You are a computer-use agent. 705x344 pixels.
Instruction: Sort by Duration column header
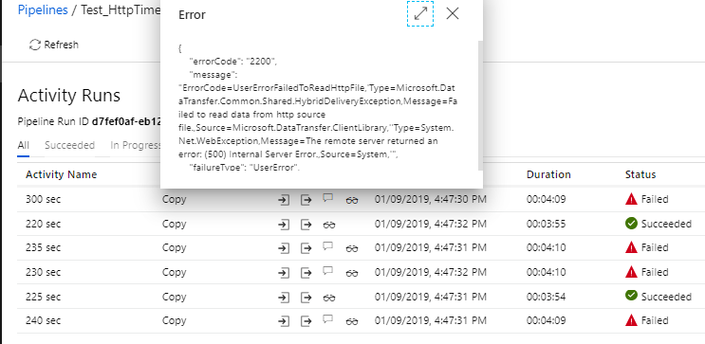pos(548,174)
